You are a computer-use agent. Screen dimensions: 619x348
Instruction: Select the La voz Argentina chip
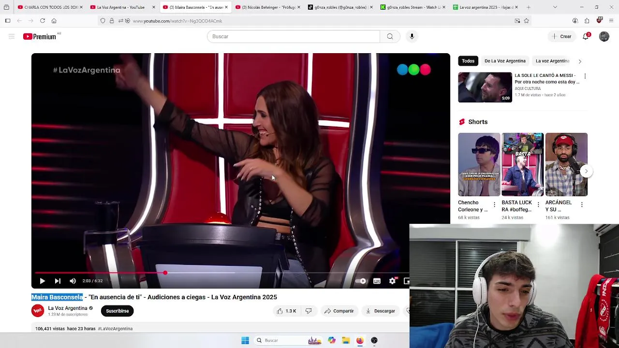pyautogui.click(x=552, y=61)
